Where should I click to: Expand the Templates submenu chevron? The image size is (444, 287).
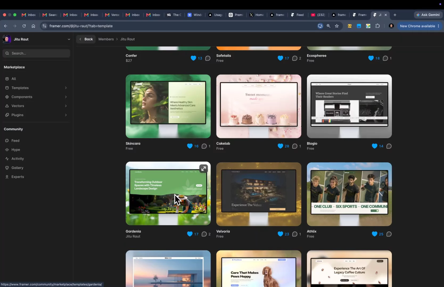coord(66,88)
